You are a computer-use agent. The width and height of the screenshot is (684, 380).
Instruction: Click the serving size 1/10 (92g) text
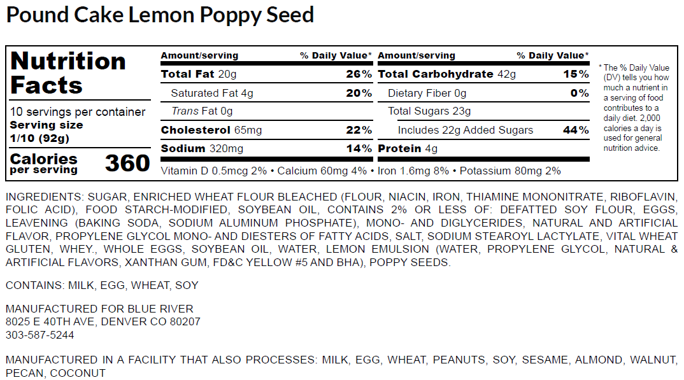pyautogui.click(x=39, y=137)
